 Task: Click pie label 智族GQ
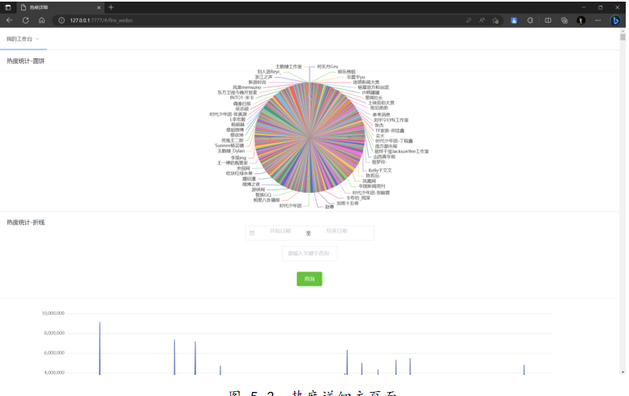click(x=263, y=195)
